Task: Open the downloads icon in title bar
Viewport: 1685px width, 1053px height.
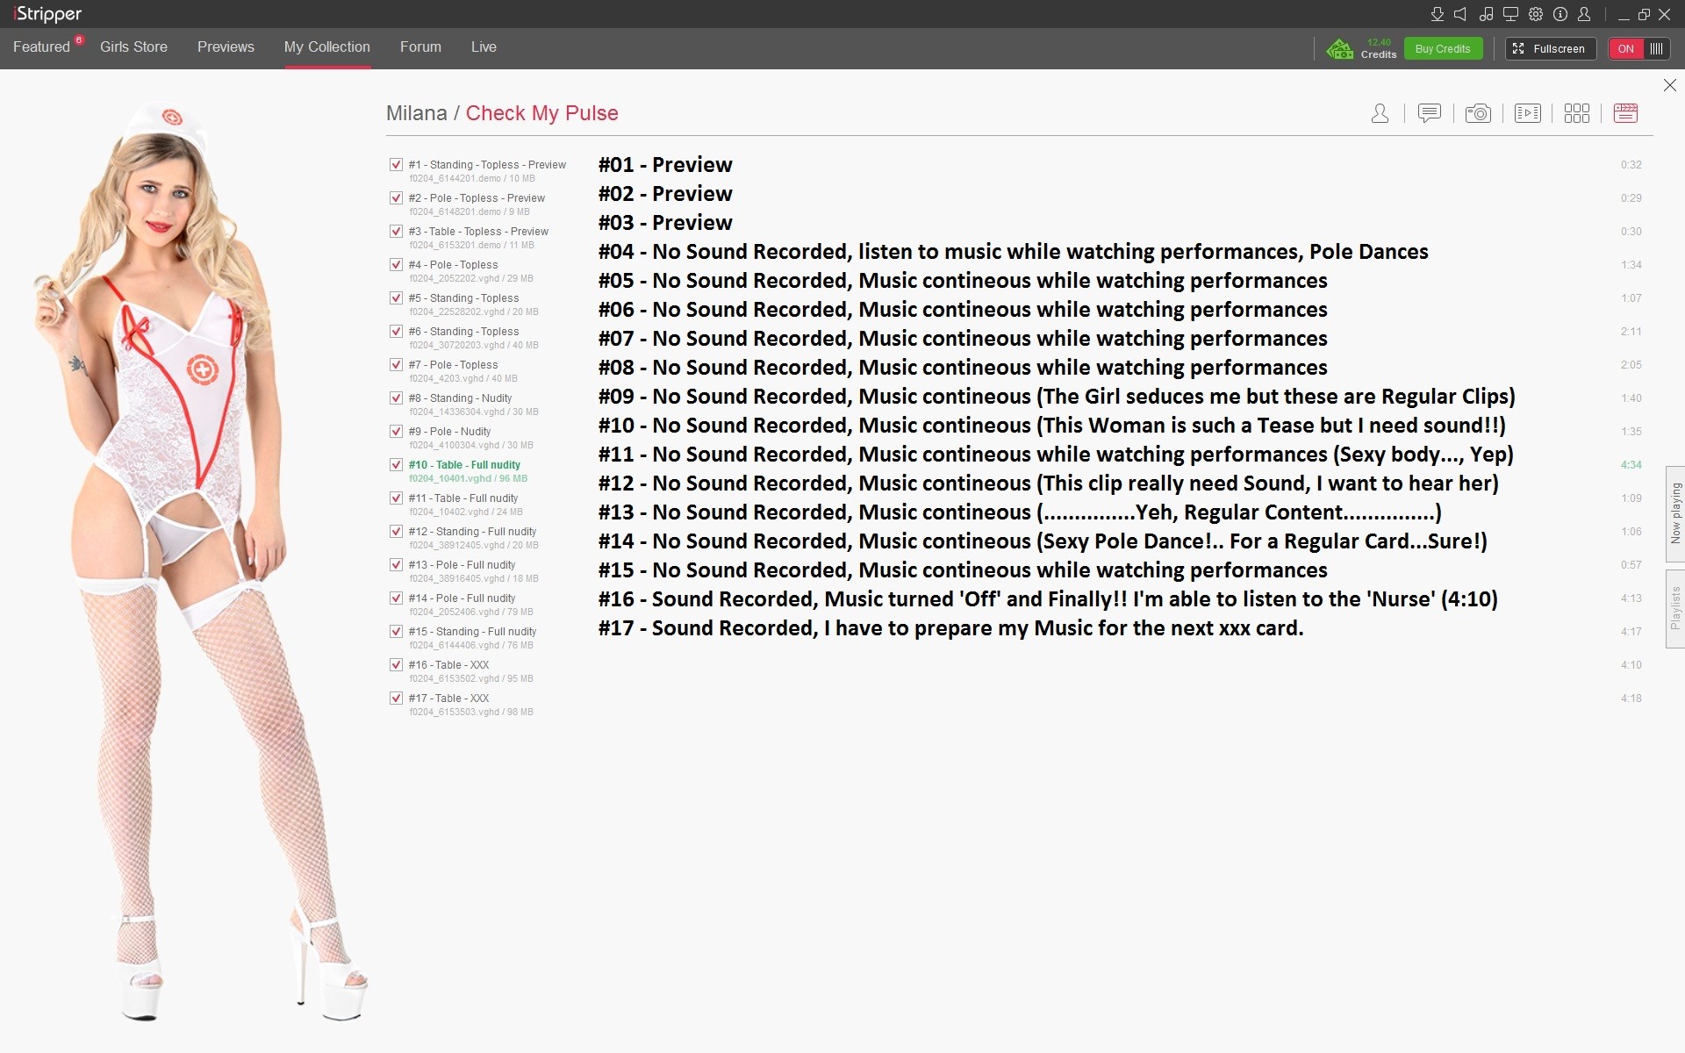Action: click(x=1437, y=14)
